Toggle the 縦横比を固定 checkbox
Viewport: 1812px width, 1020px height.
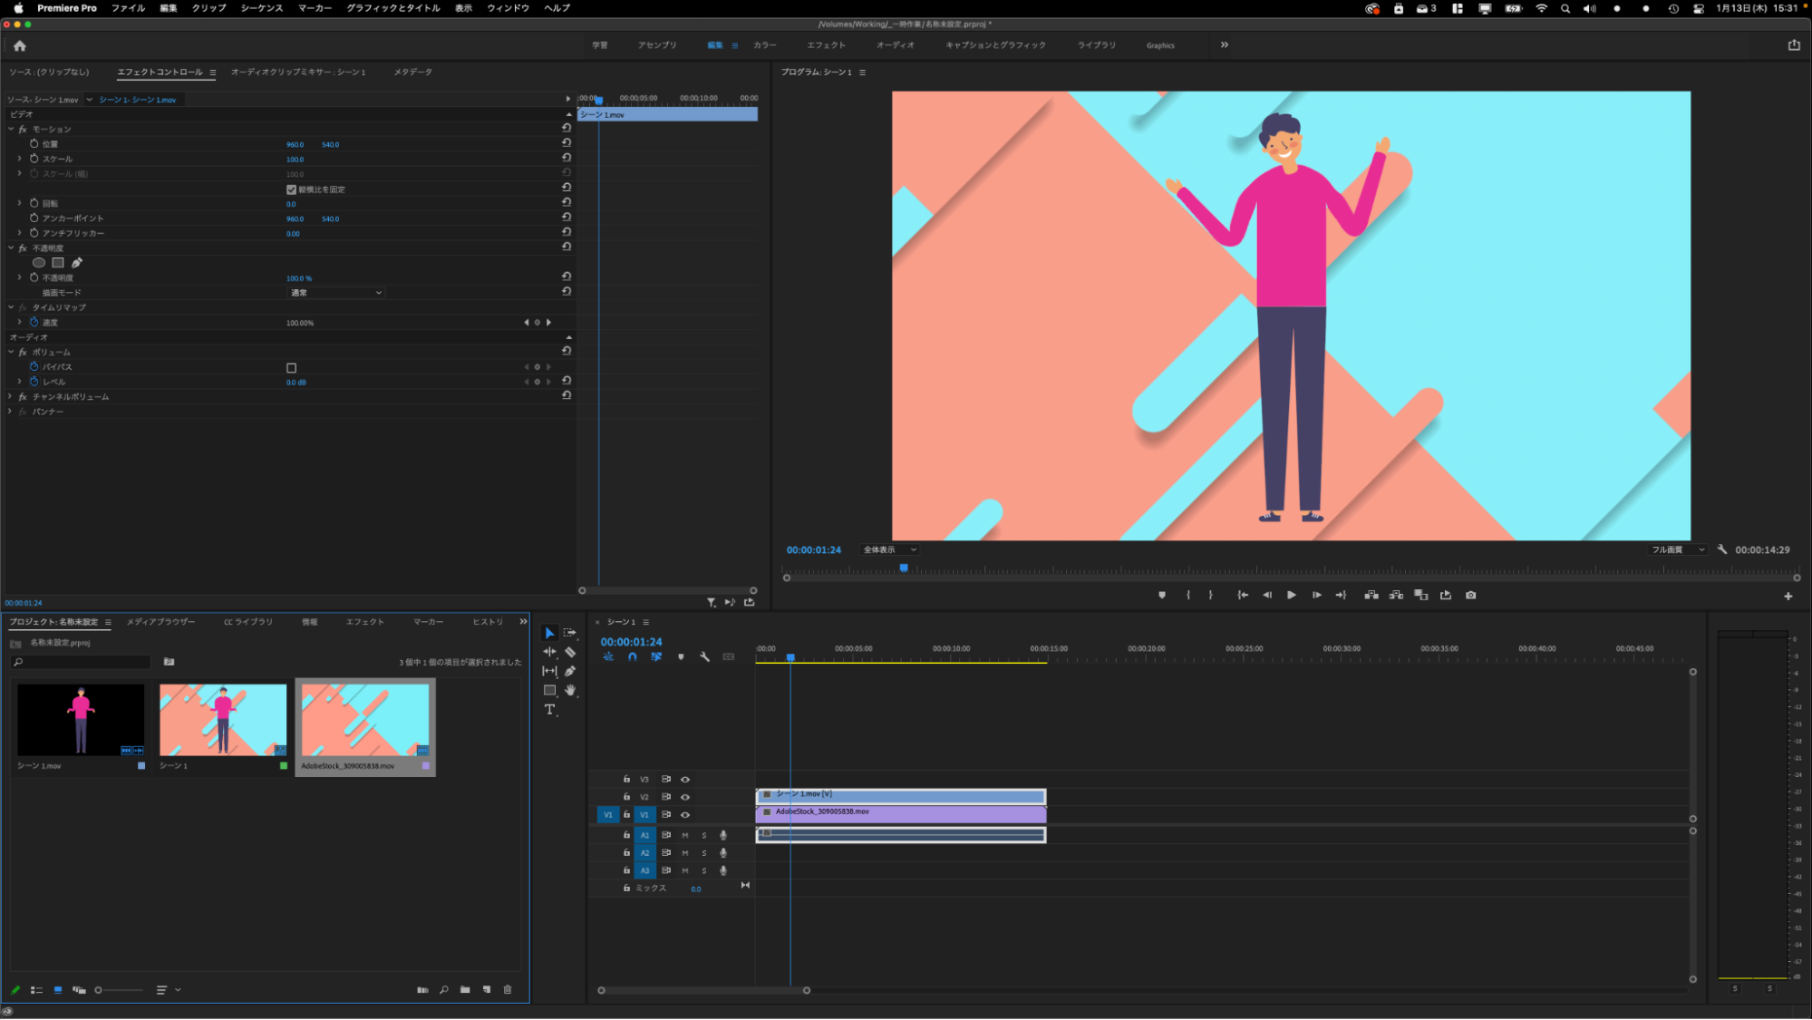(x=291, y=189)
